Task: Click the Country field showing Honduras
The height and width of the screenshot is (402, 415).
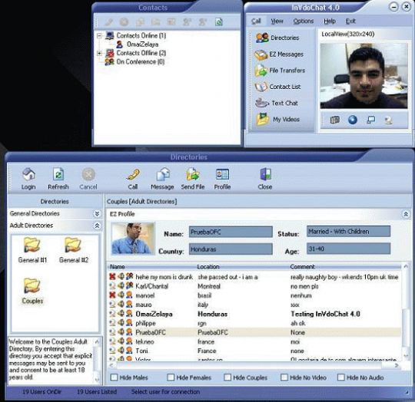Action: pyautogui.click(x=231, y=249)
